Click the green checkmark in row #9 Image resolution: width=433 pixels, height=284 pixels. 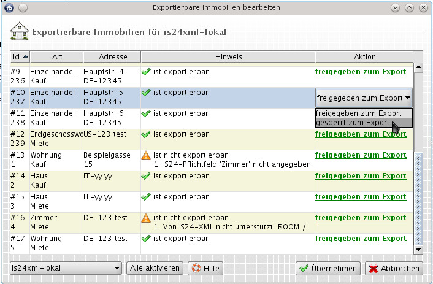[x=145, y=72]
